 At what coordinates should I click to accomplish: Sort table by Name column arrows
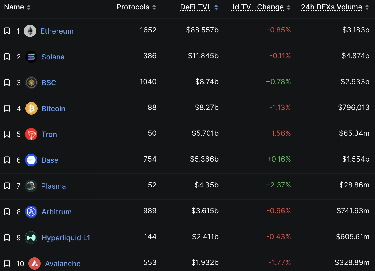[x=29, y=7]
